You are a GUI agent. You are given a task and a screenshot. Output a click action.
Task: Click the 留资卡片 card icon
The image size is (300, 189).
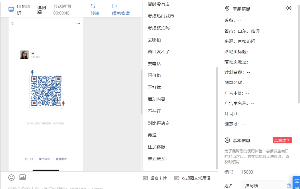(x=145, y=178)
